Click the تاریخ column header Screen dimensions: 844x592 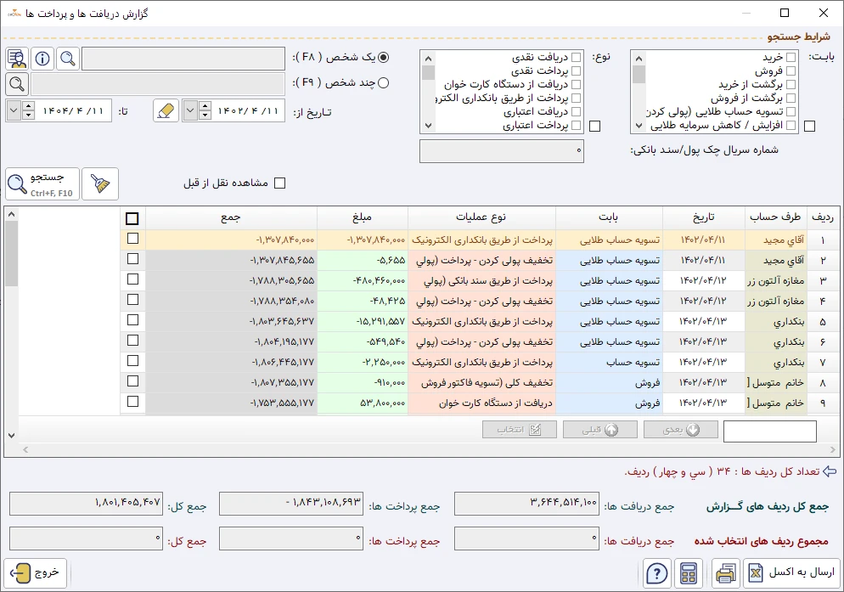704,217
